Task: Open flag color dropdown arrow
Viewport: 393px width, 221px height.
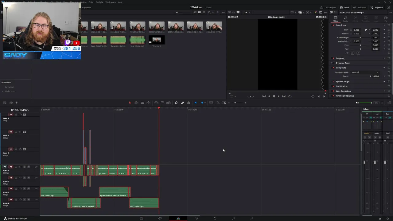Action: point(198,103)
